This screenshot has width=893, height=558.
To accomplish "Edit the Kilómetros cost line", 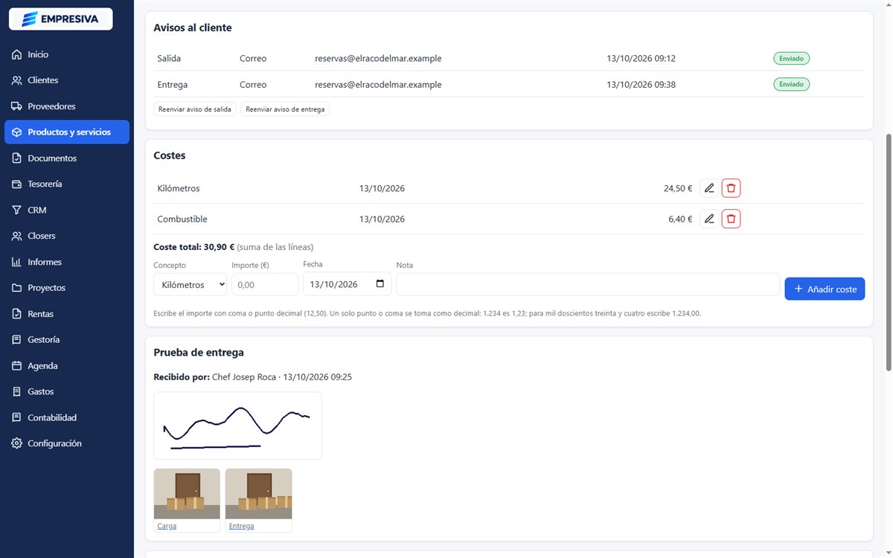I will click(x=709, y=188).
